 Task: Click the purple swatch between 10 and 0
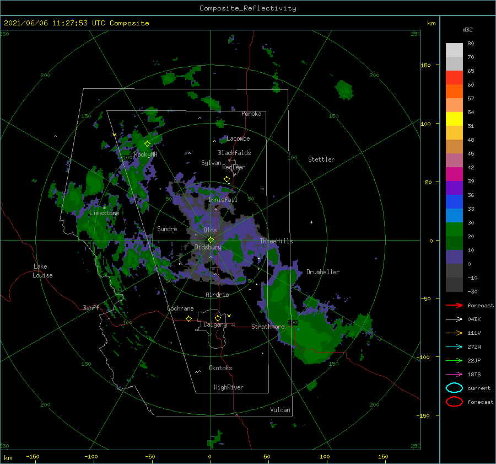click(x=454, y=257)
